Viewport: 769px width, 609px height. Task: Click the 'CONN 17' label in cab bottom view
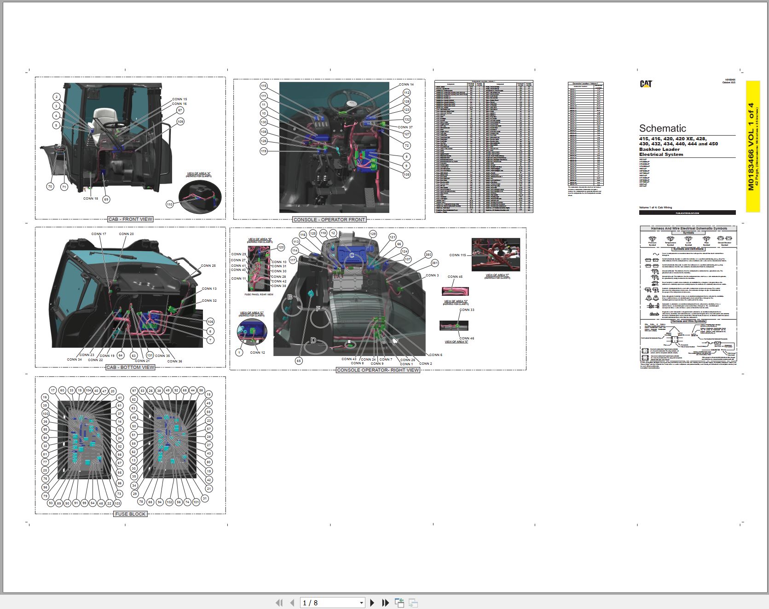pos(98,234)
